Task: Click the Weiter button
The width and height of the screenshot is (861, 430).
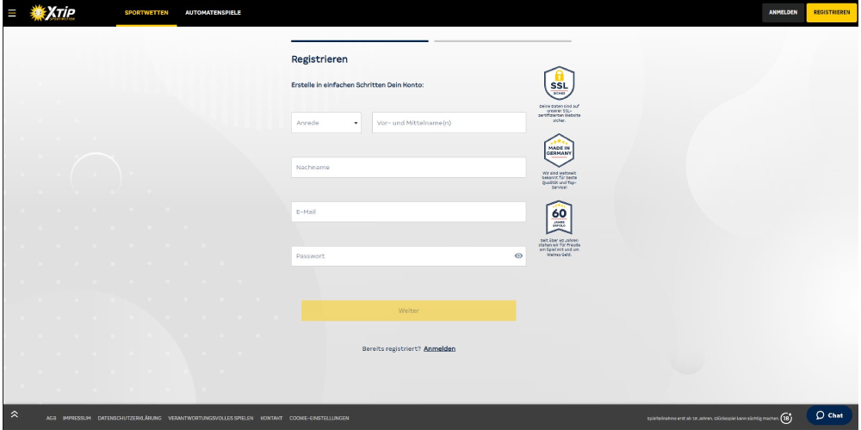Action: [409, 310]
